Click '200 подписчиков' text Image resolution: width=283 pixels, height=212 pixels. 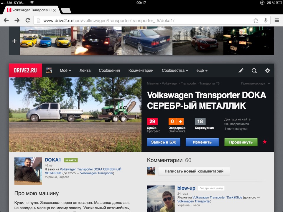236,124
